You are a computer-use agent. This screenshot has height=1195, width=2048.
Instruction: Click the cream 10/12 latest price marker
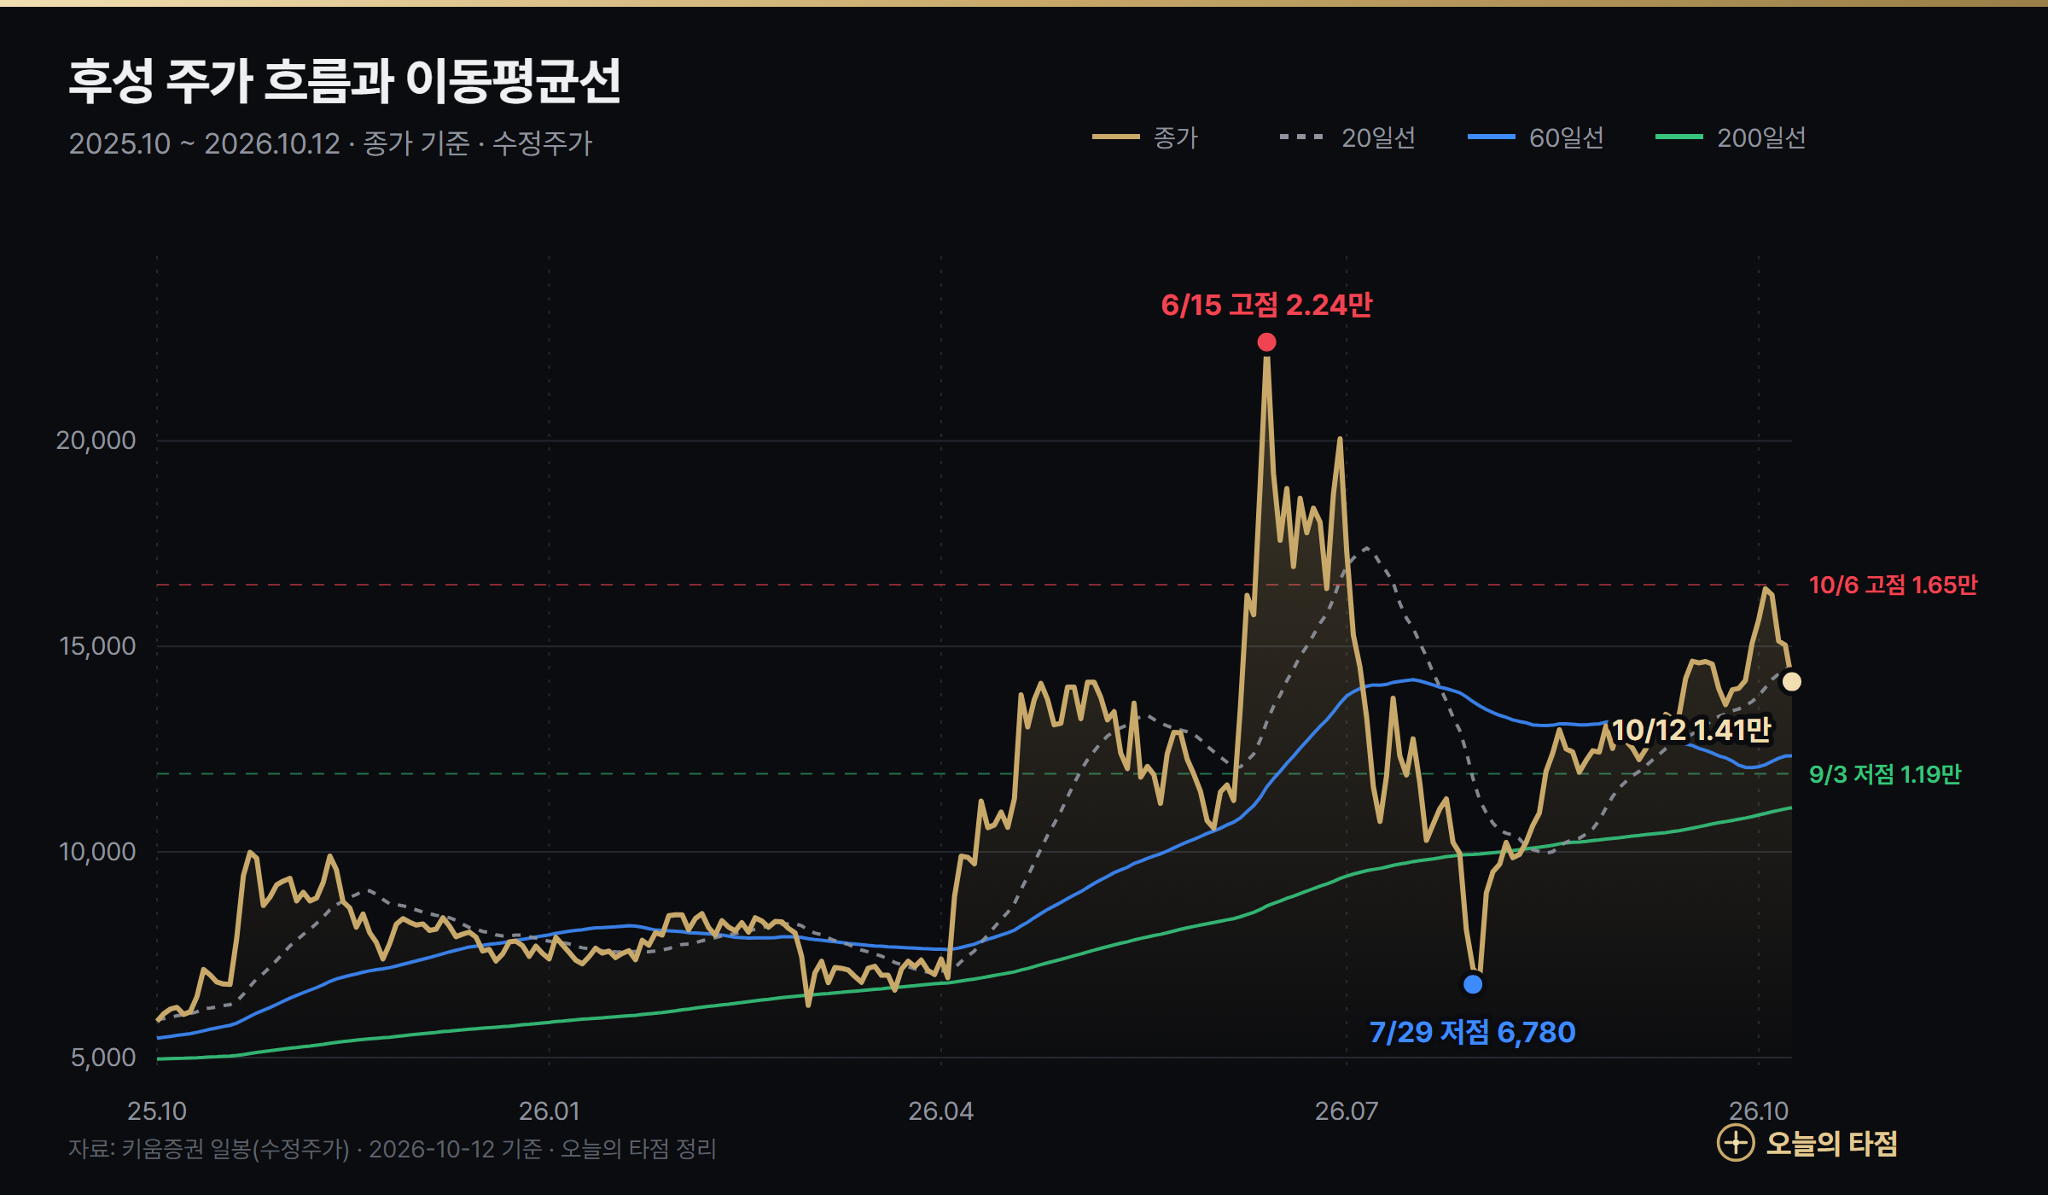tap(1792, 682)
